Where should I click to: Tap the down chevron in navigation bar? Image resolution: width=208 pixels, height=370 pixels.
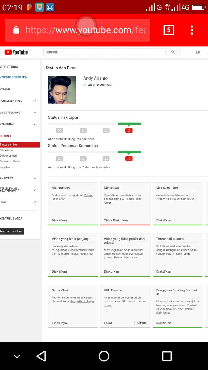[x=17, y=356]
